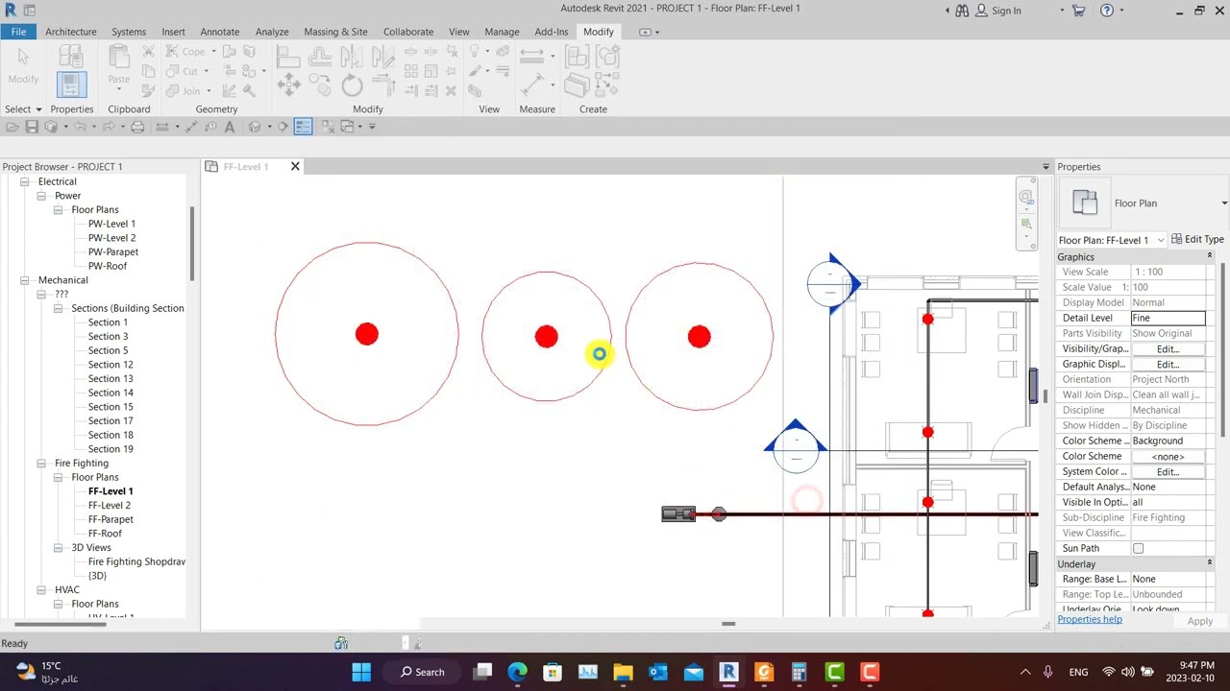Select Section 12 in Project Browser

pyautogui.click(x=111, y=365)
